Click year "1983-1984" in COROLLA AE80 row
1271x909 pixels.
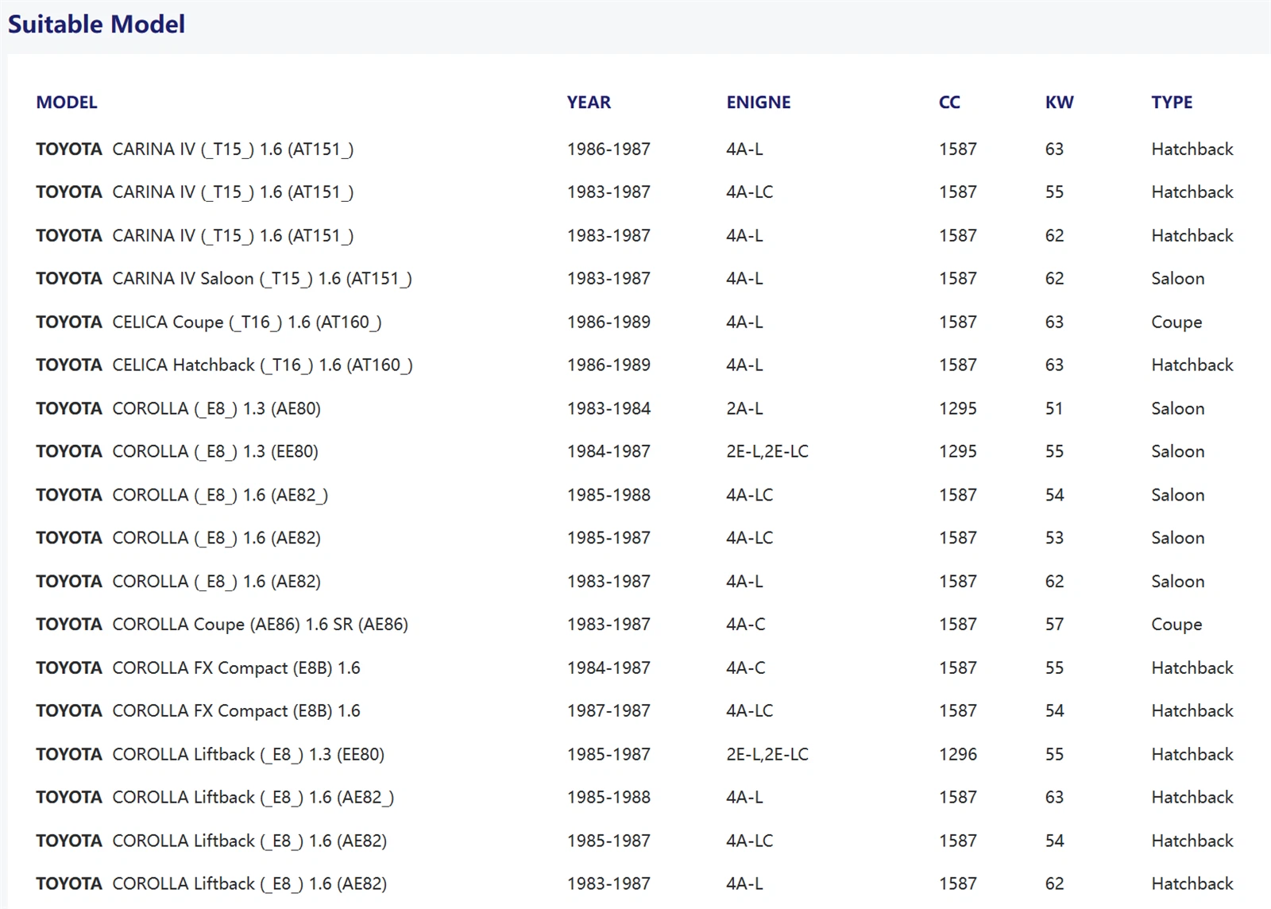608,408
